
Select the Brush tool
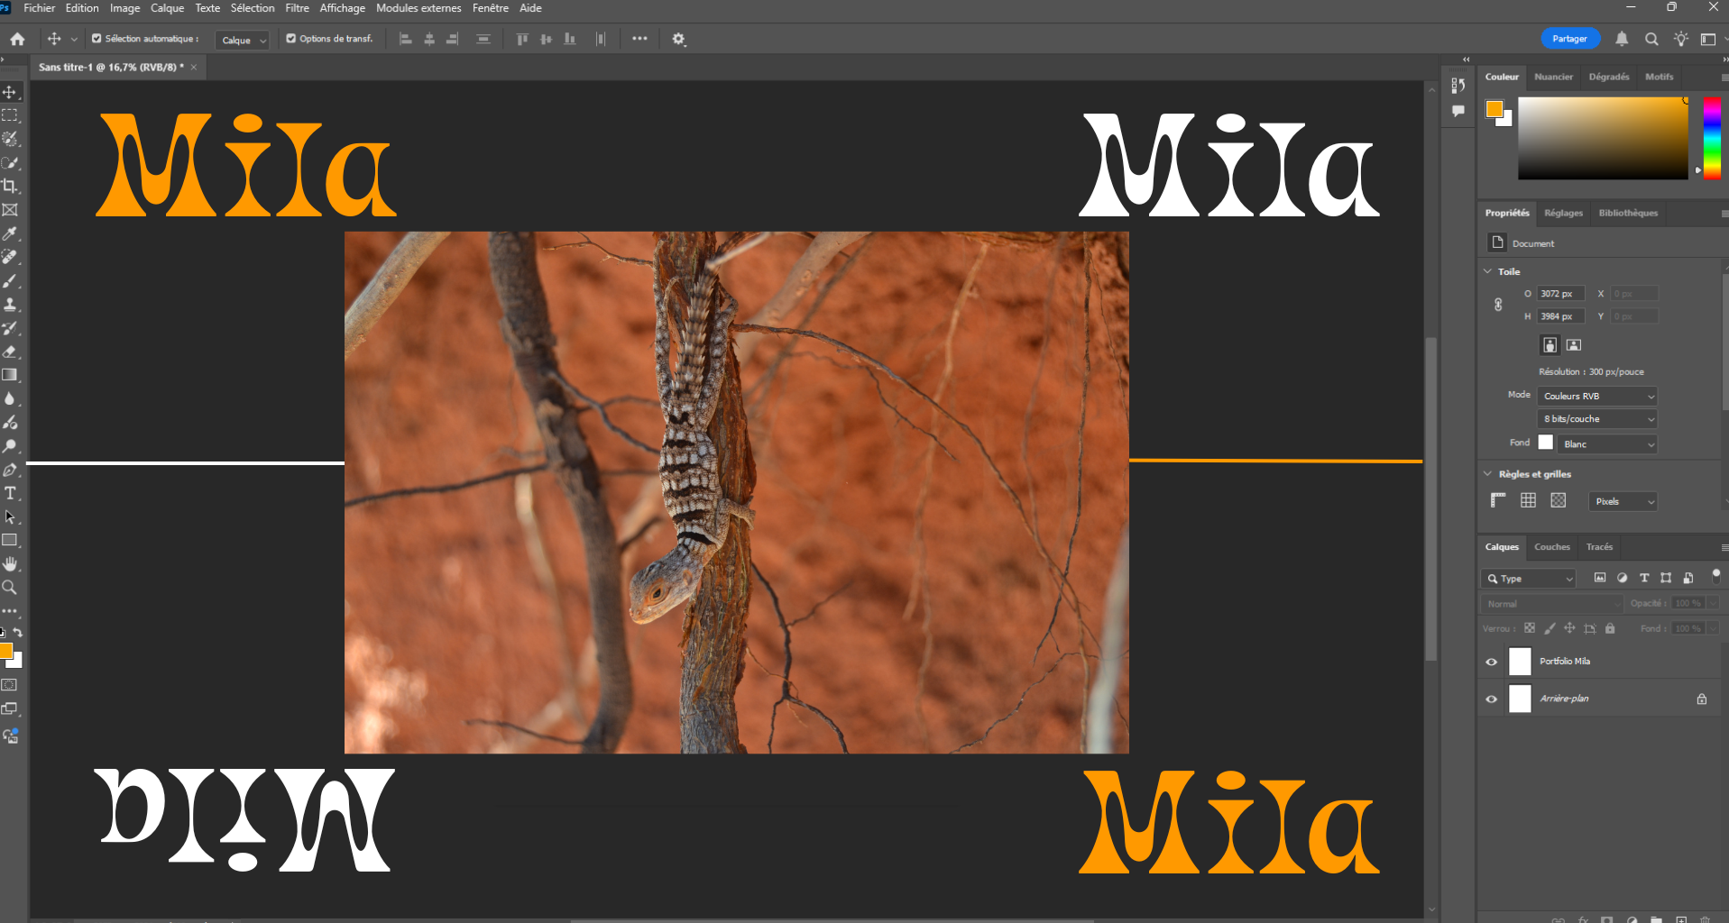coord(10,281)
